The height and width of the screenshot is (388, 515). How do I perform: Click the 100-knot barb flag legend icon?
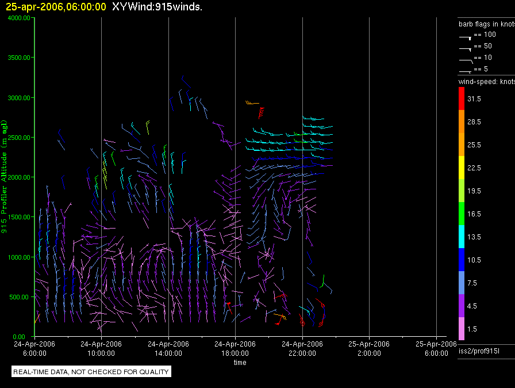(465, 38)
